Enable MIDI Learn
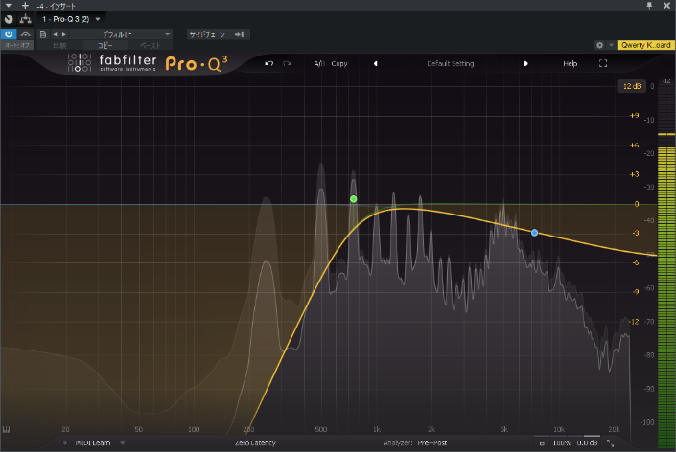 [x=93, y=443]
